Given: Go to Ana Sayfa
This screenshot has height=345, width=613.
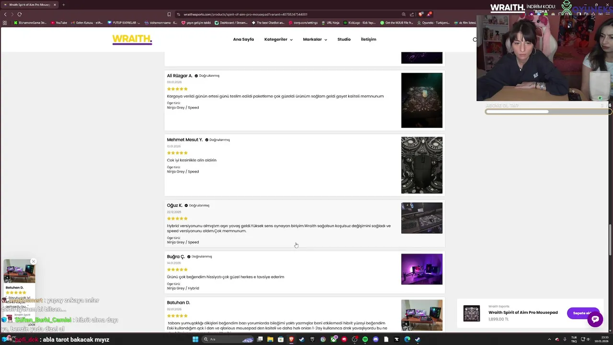Looking at the screenshot, I should (243, 39).
